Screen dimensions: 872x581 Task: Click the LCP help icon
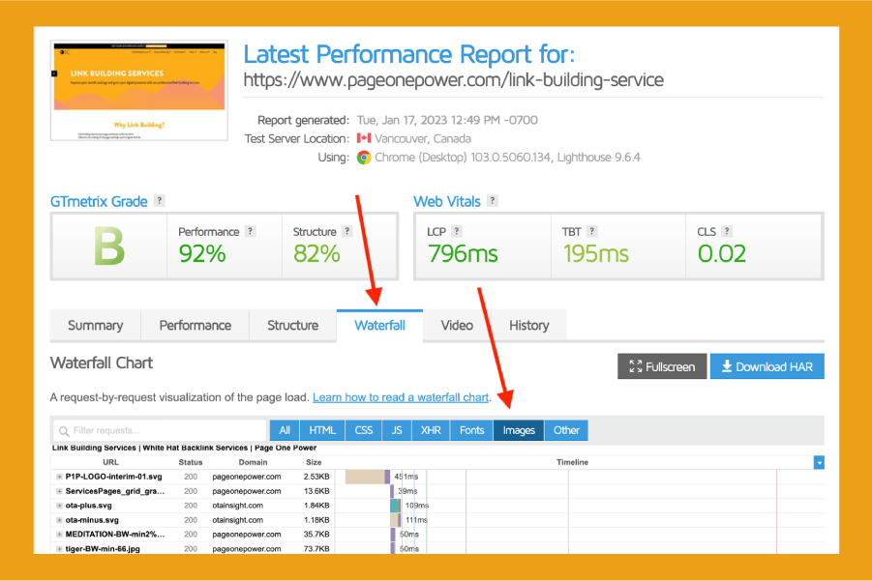[x=457, y=231]
